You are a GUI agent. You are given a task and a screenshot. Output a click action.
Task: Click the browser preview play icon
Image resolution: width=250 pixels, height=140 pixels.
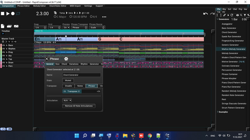228,15
